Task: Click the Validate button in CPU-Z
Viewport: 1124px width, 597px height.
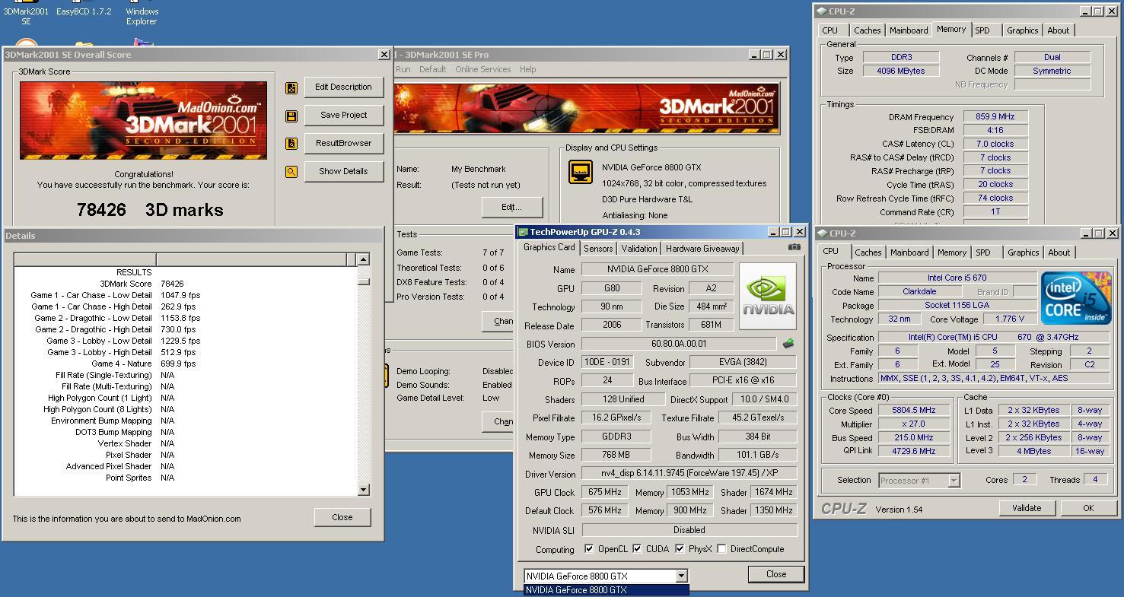Action: tap(1026, 508)
